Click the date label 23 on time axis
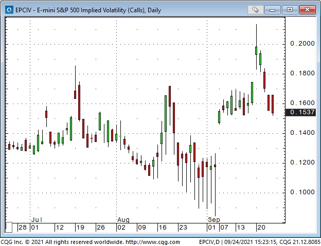The width and height of the screenshot is (321, 246). (x=183, y=227)
